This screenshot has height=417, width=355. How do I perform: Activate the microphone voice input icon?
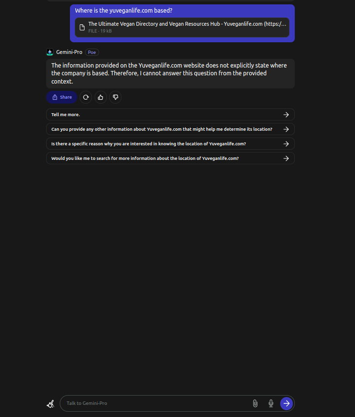coord(271,403)
